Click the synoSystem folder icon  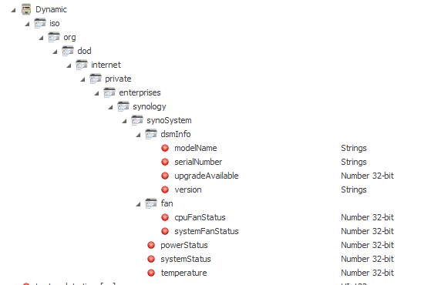137,120
